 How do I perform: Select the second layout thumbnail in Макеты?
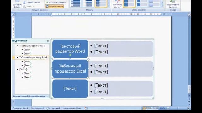pos(88,3)
